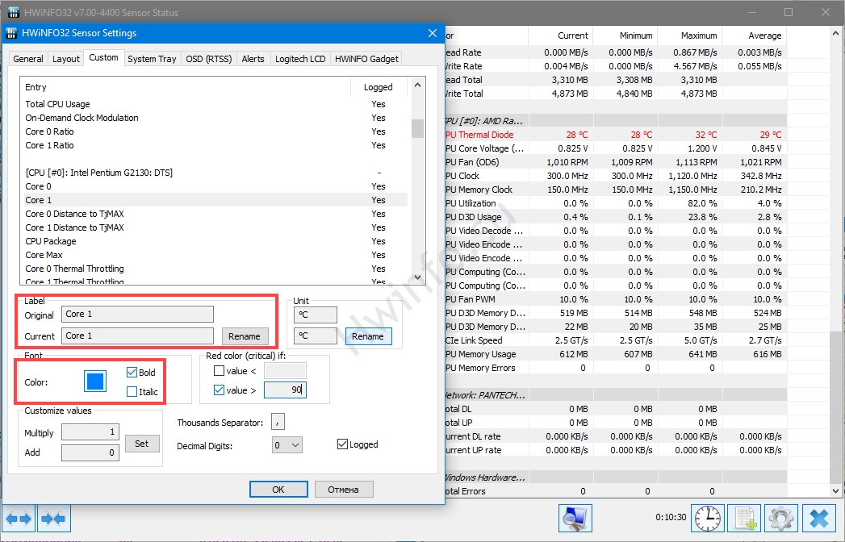Viewport: 845px width, 542px height.
Task: Open settings via the gear icon
Action: 780,518
